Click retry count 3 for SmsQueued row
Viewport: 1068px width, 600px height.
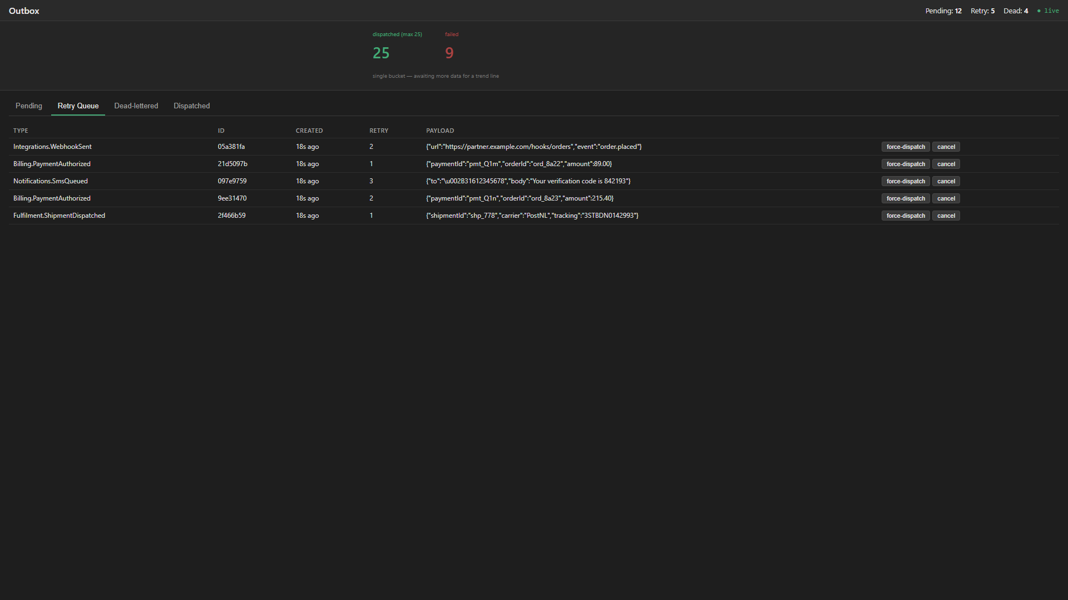point(371,181)
